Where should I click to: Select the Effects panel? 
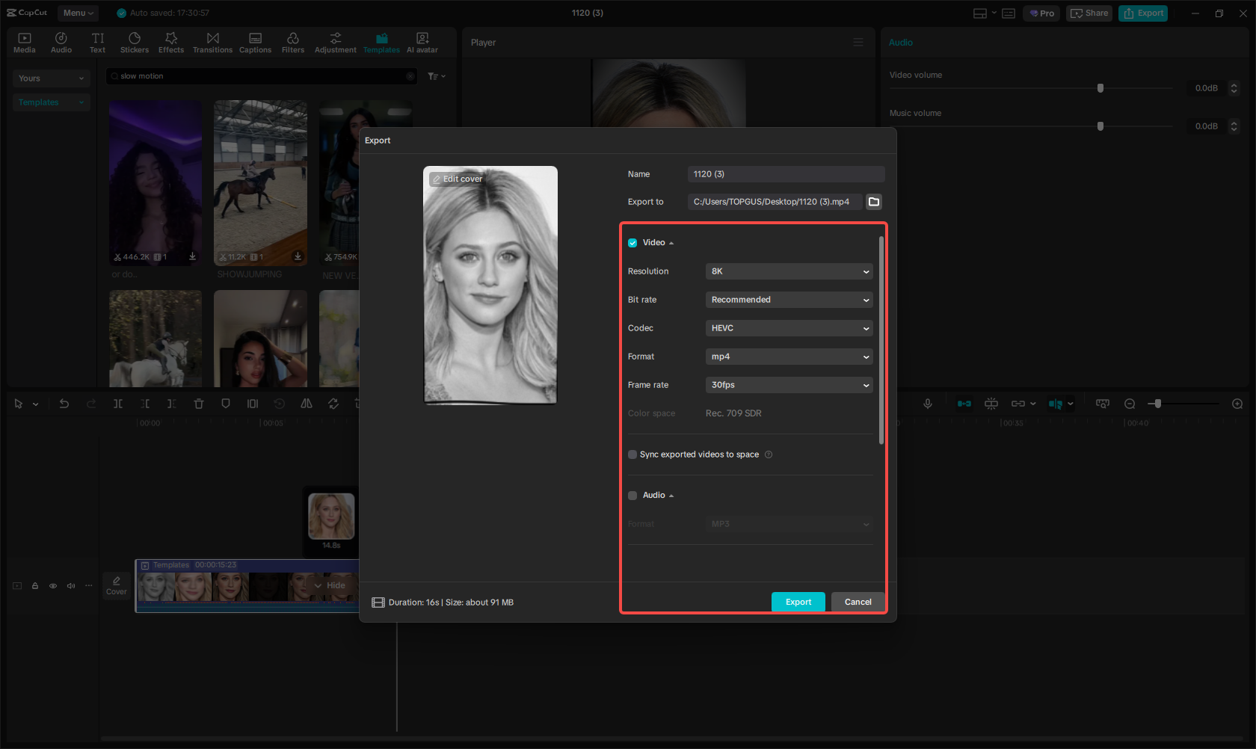coord(171,41)
